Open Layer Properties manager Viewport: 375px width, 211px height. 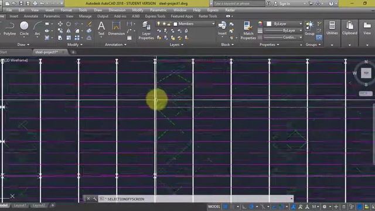(x=146, y=30)
